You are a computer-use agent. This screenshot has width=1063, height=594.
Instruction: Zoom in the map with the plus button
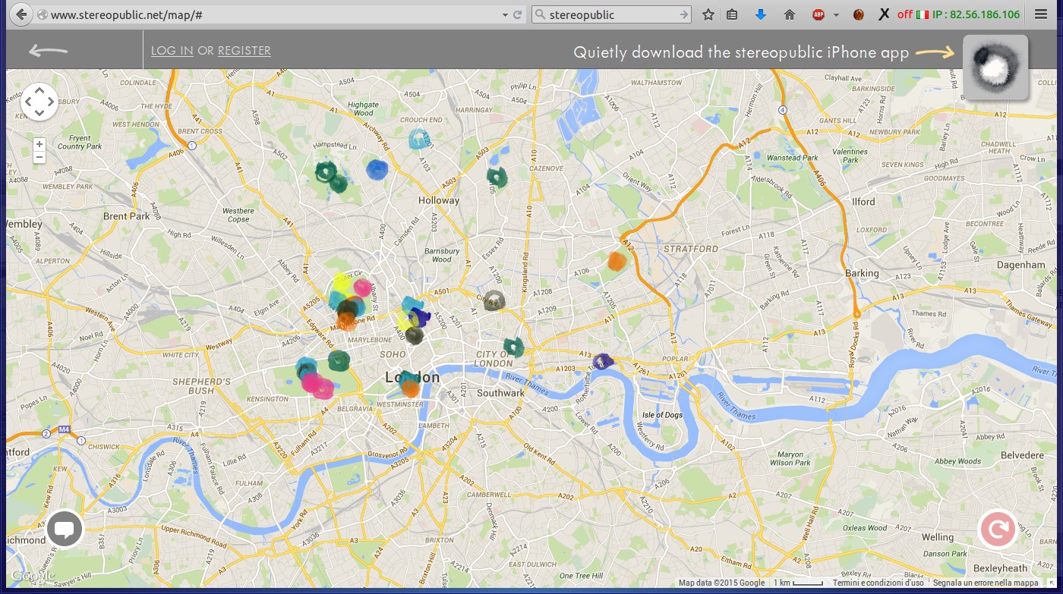pos(39,144)
